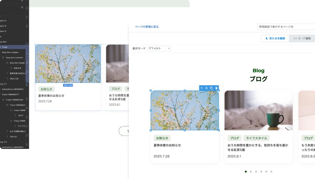Select the first carousel pagination dot

point(246,171)
